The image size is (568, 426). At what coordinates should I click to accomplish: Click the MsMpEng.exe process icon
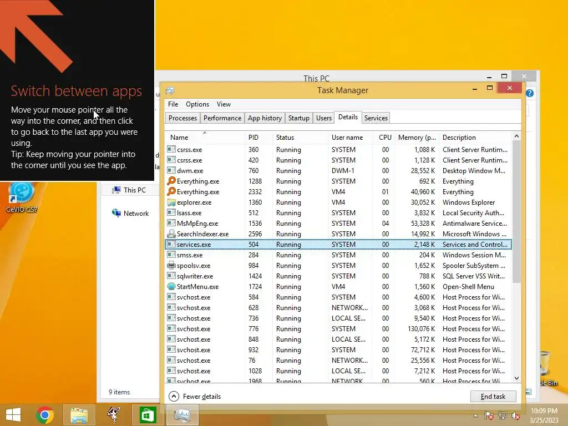171,223
